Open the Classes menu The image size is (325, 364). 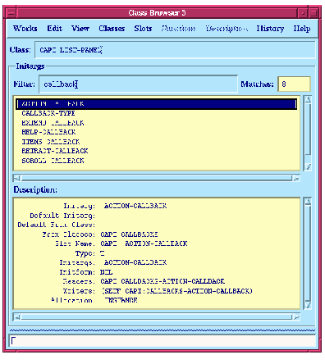(x=112, y=29)
